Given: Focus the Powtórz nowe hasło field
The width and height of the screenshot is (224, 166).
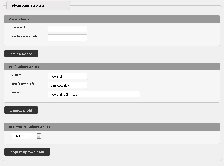Looking at the screenshot, I should 67,38.
